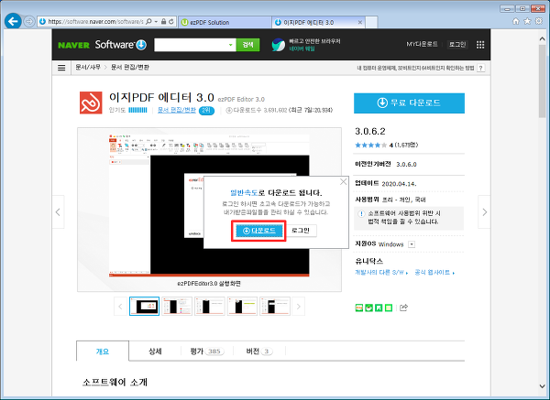Refresh the page from the address bar
The width and height of the screenshot is (550, 400).
[x=171, y=22]
